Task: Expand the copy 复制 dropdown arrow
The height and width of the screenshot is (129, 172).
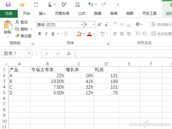Action: coord(31,29)
